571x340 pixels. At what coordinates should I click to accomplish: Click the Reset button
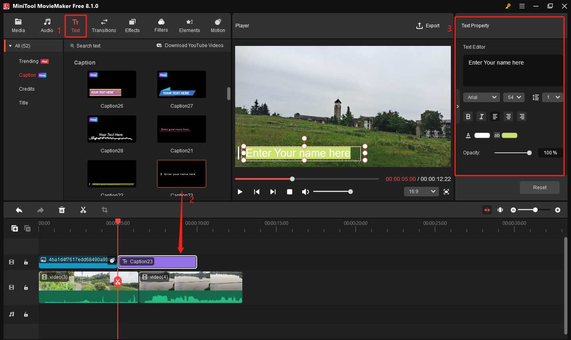click(x=539, y=188)
